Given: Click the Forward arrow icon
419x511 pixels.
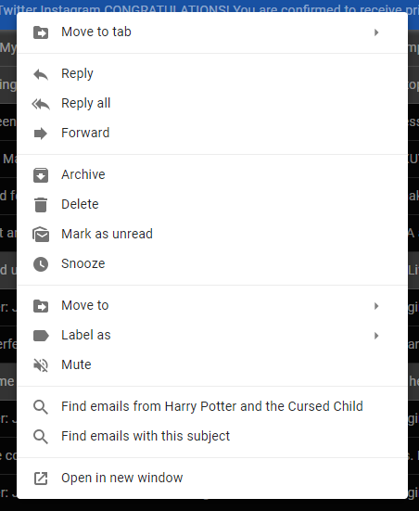Looking at the screenshot, I should click(x=41, y=134).
